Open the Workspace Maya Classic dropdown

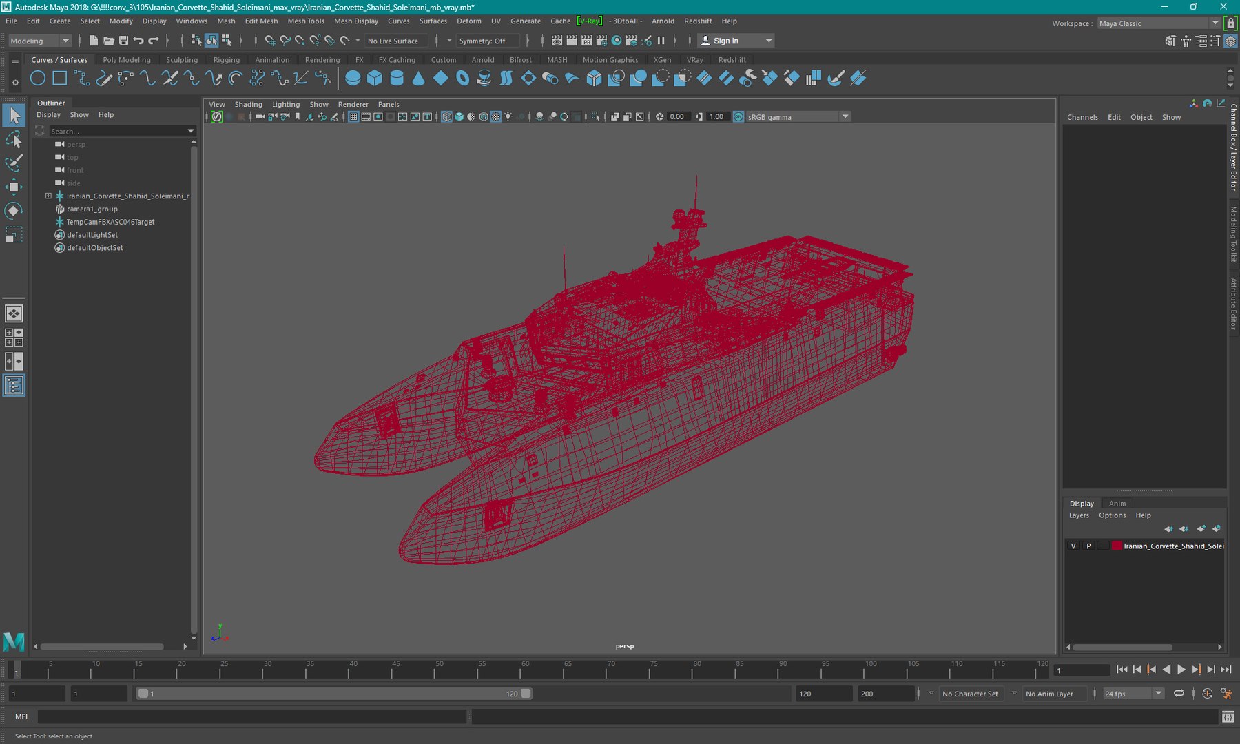click(1159, 23)
